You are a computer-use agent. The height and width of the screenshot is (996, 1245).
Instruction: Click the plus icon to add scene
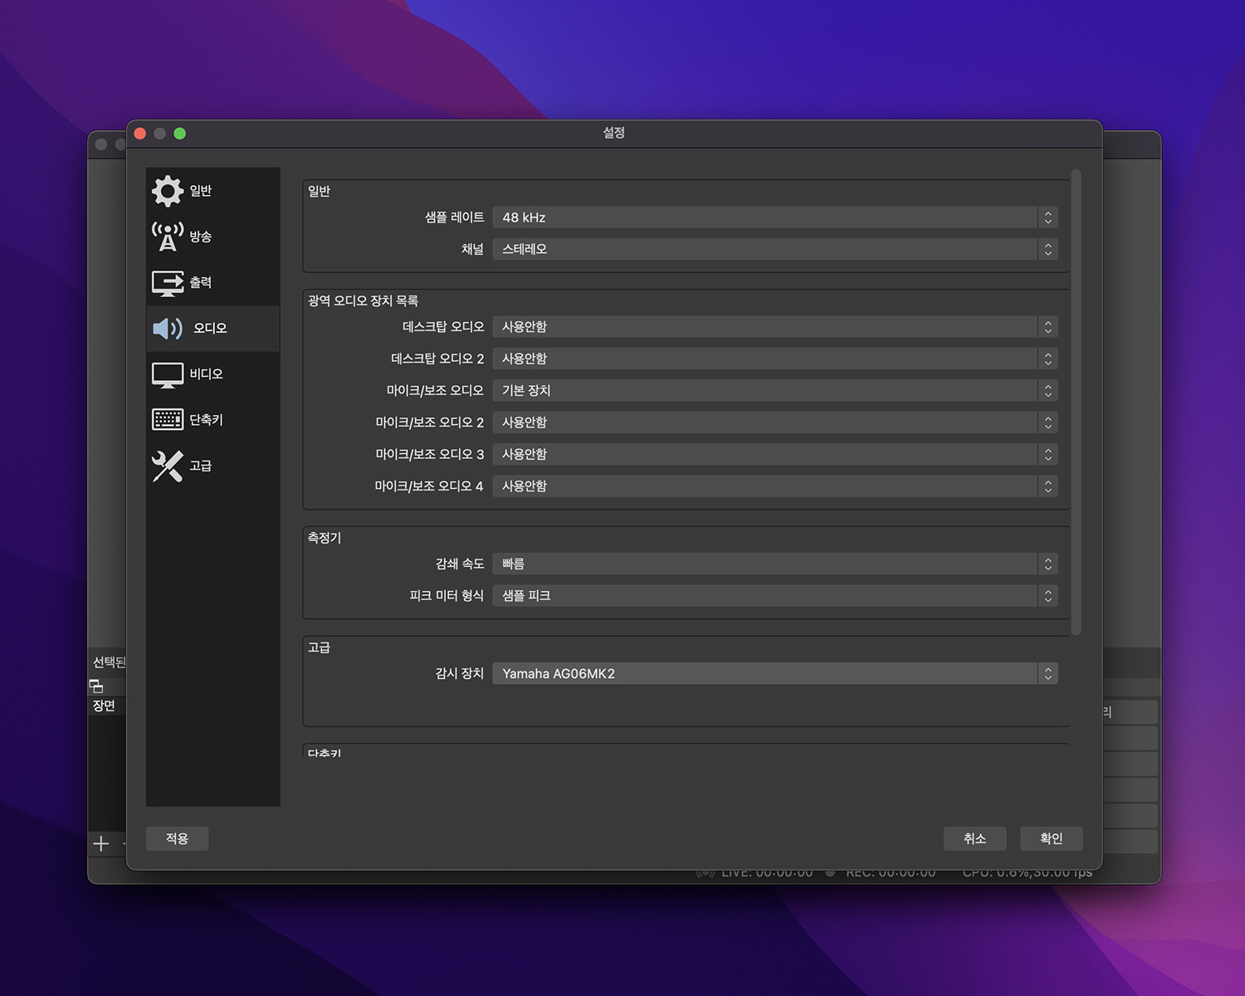click(x=101, y=844)
